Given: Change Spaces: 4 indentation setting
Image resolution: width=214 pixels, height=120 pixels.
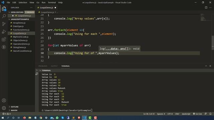Looking at the screenshot, I should coord(161,114).
